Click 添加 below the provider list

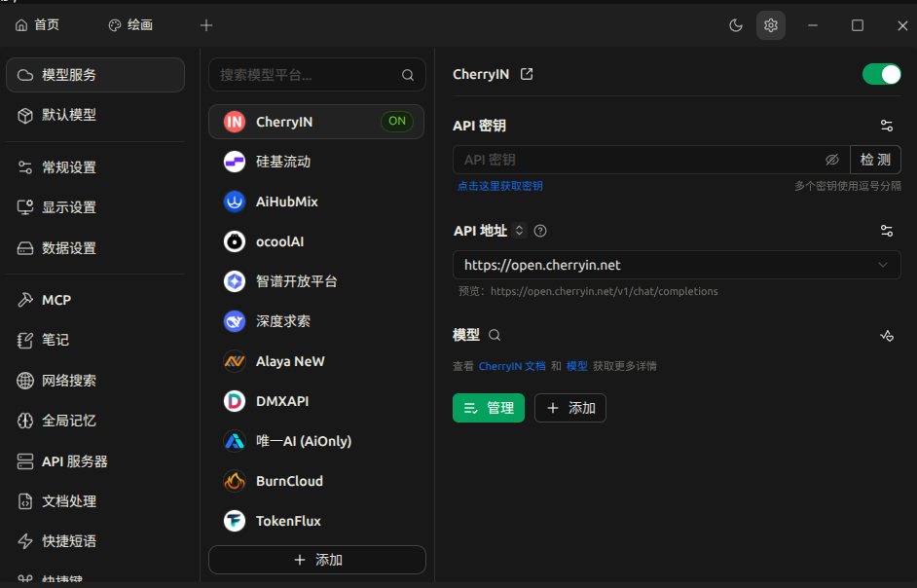(317, 560)
